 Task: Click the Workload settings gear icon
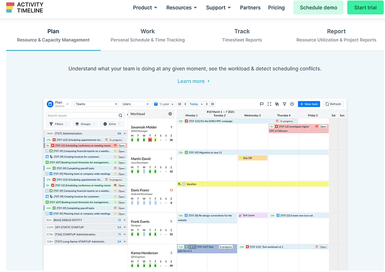[170, 114]
